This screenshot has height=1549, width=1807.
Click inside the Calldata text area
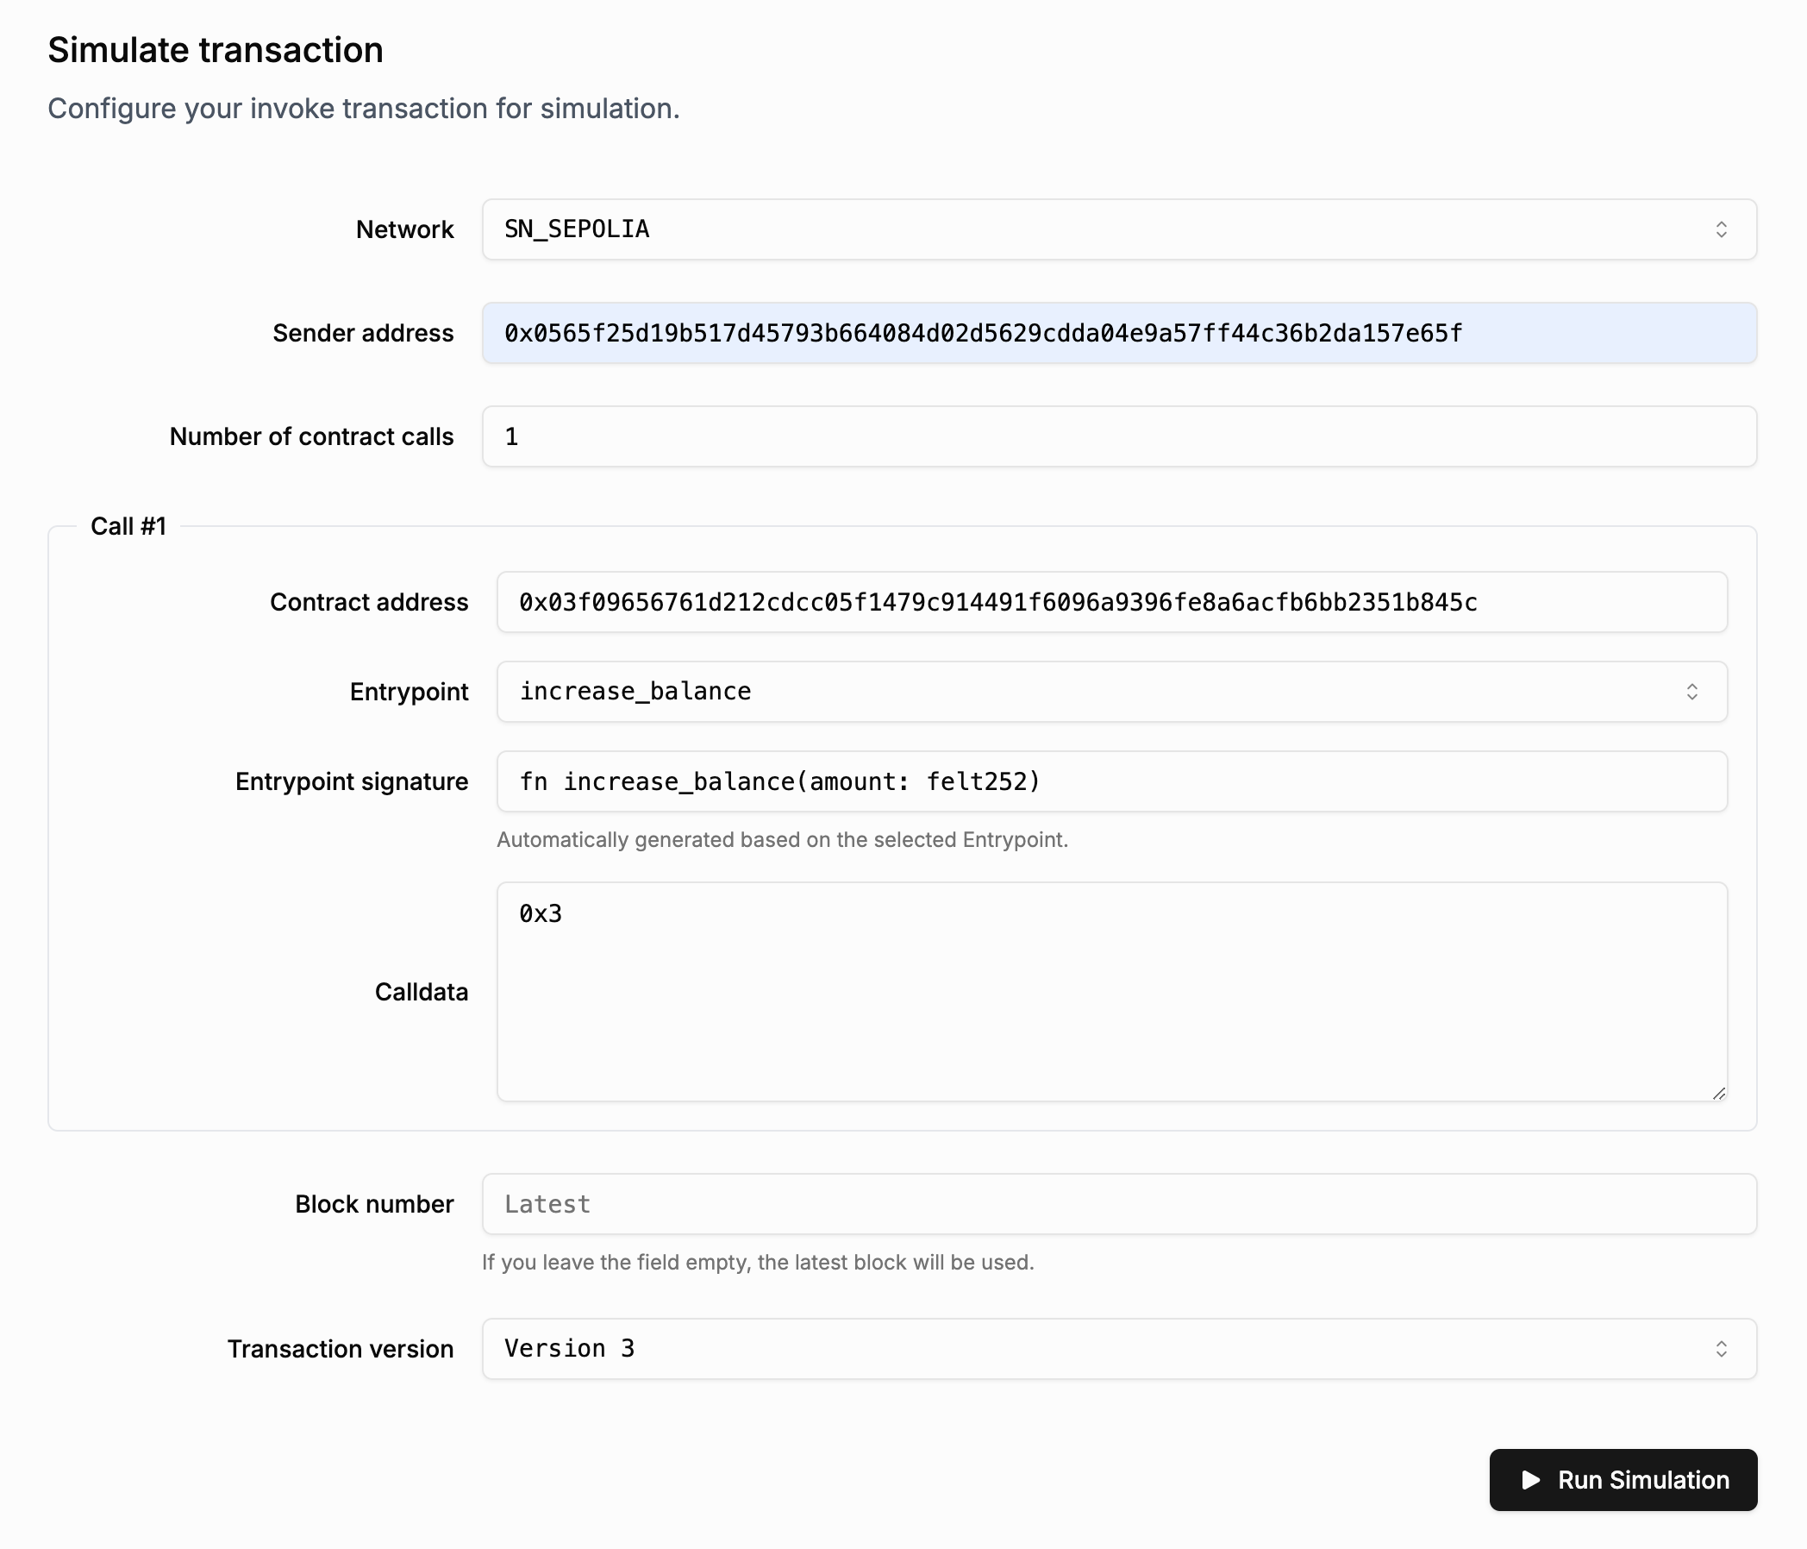1111,991
